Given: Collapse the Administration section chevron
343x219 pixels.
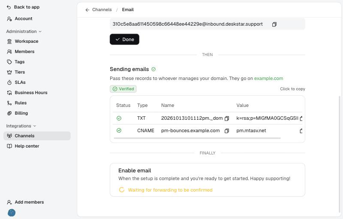Looking at the screenshot, I should coord(40,32).
